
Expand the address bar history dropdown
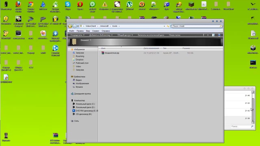(x=164, y=26)
